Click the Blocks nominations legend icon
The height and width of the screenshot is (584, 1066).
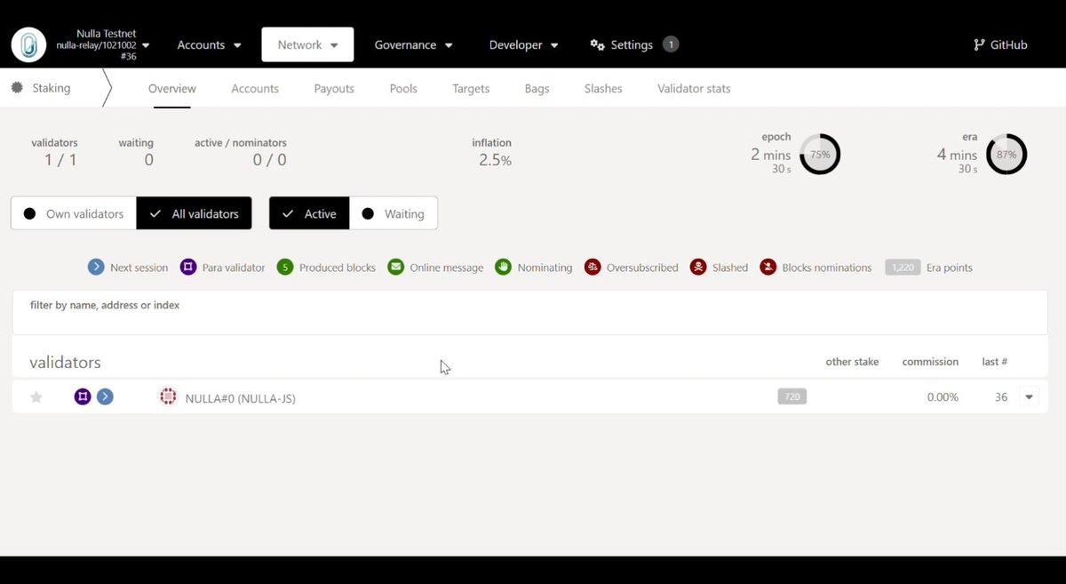(x=768, y=267)
